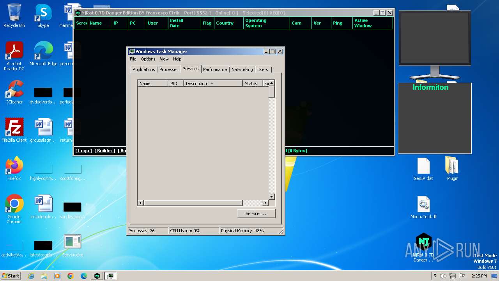Click NjRat Active Window column header
This screenshot has width=499, height=281.
[x=372, y=23]
